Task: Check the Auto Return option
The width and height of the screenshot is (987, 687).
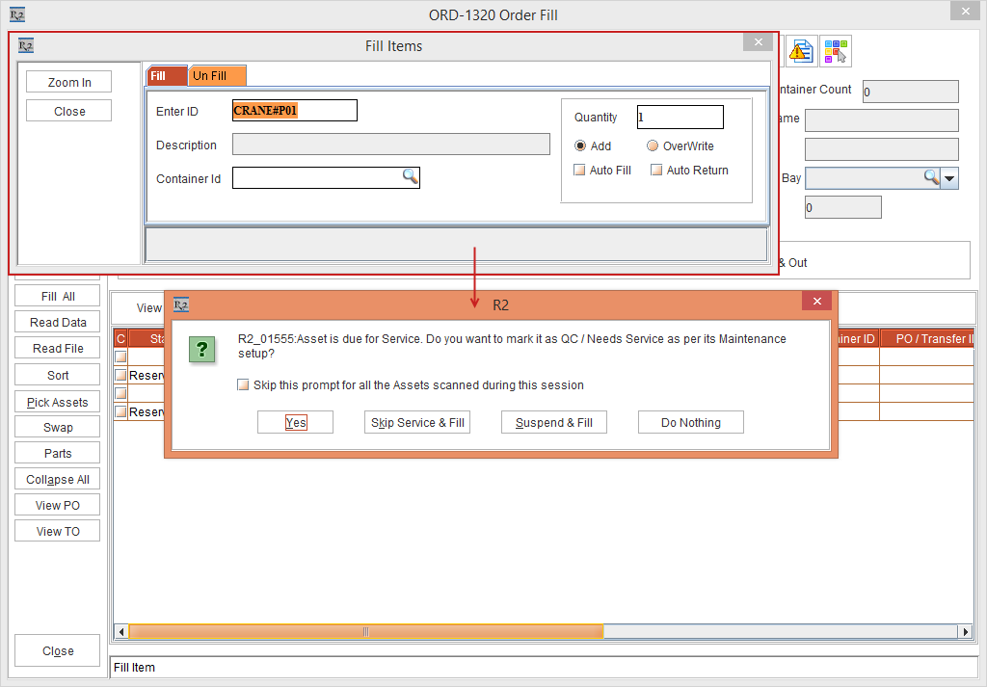Action: [656, 171]
